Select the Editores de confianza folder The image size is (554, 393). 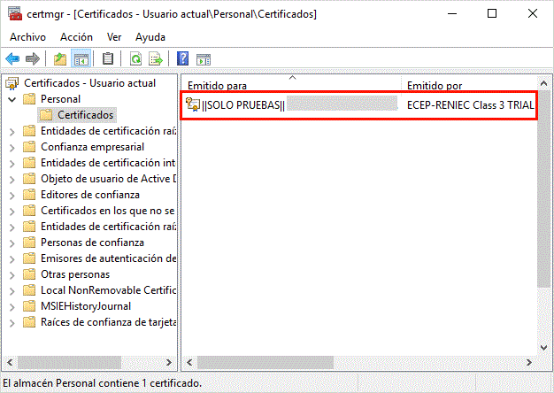pyautogui.click(x=89, y=195)
